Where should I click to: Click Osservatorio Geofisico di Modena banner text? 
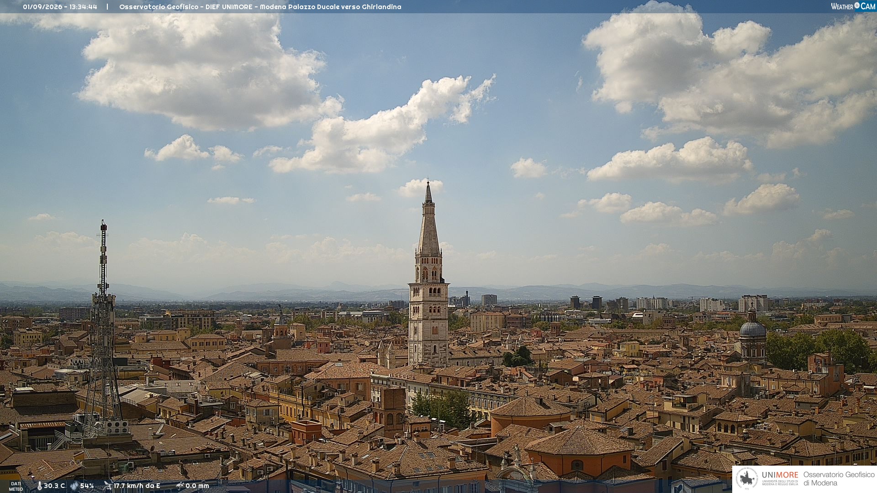(x=839, y=478)
